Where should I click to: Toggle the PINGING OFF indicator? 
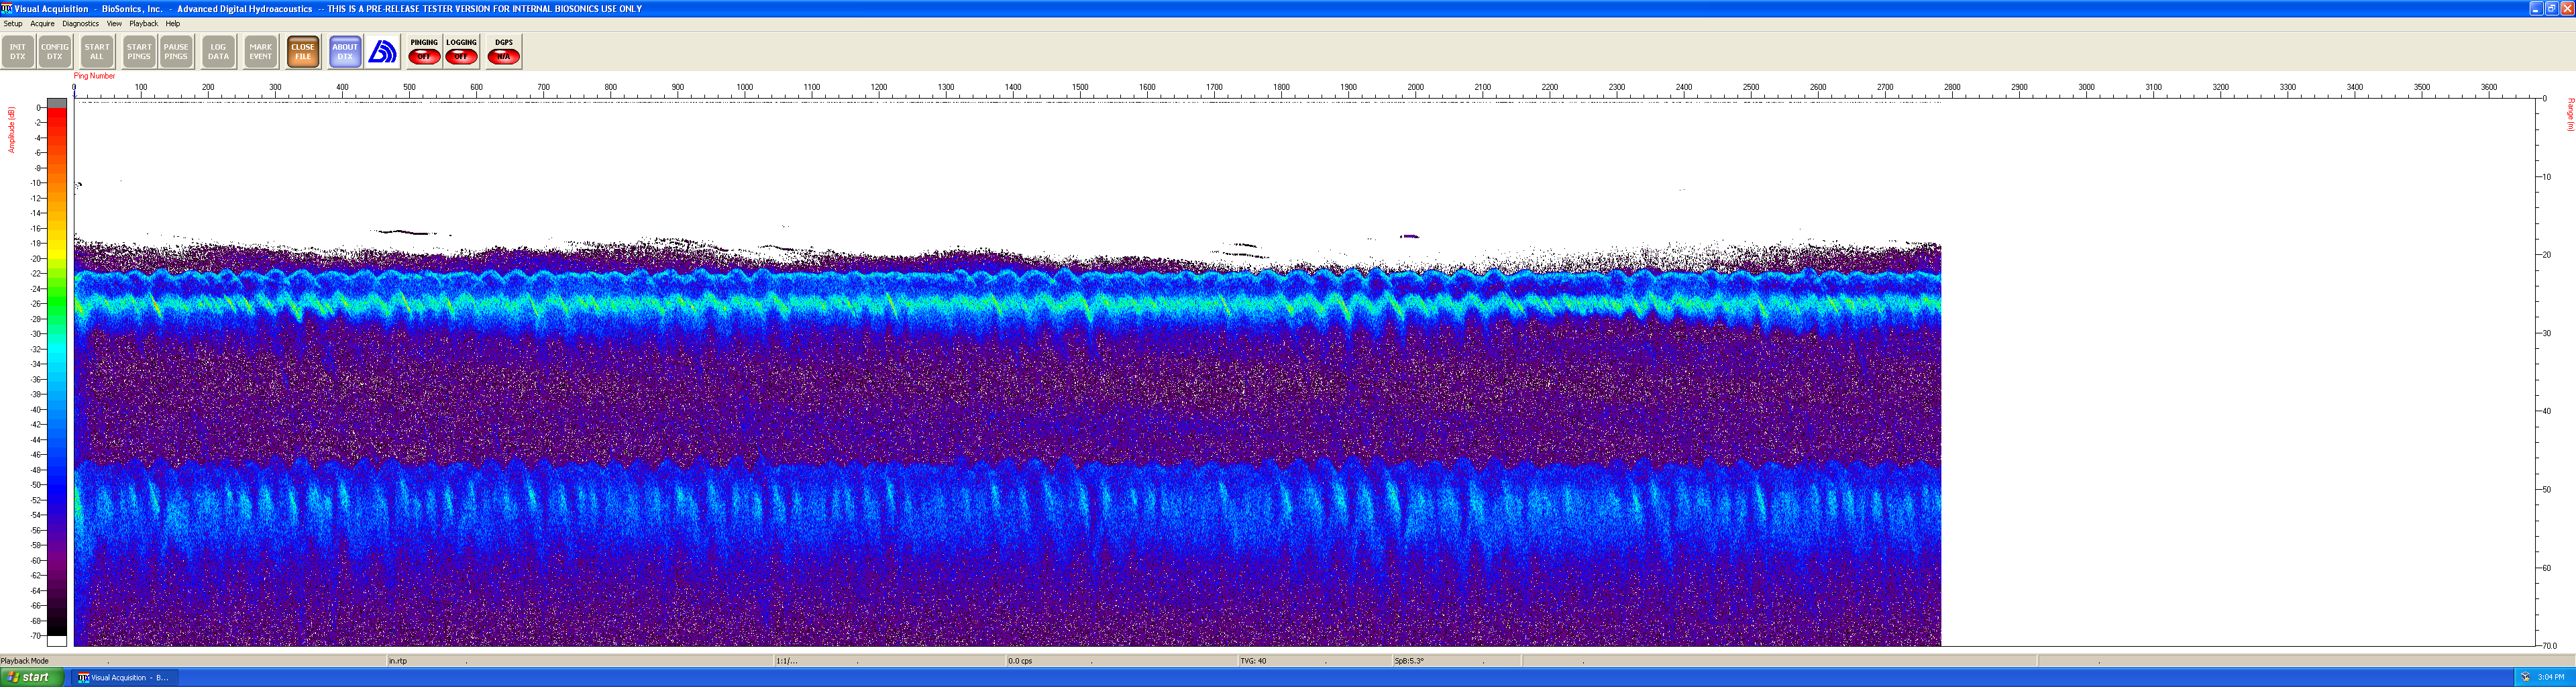tap(424, 52)
